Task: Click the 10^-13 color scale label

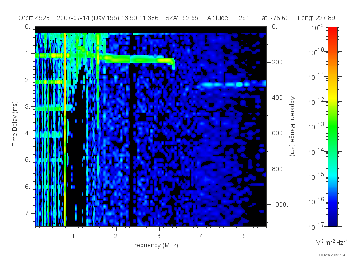Action: [316, 126]
